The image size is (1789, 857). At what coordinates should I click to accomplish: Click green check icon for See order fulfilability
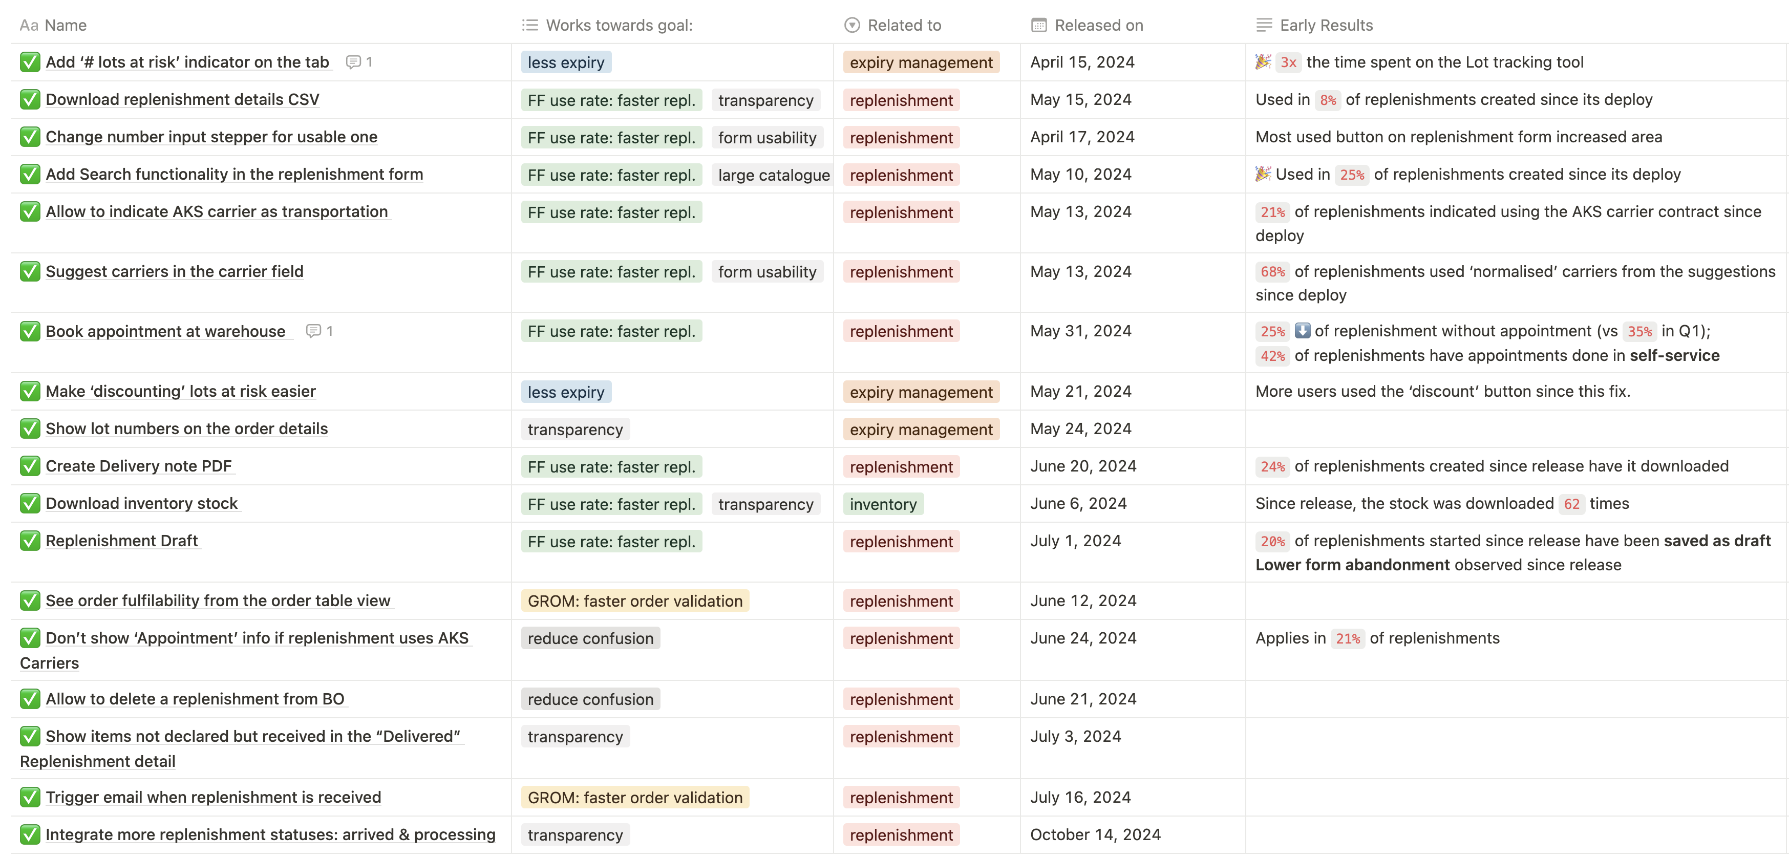(x=30, y=601)
